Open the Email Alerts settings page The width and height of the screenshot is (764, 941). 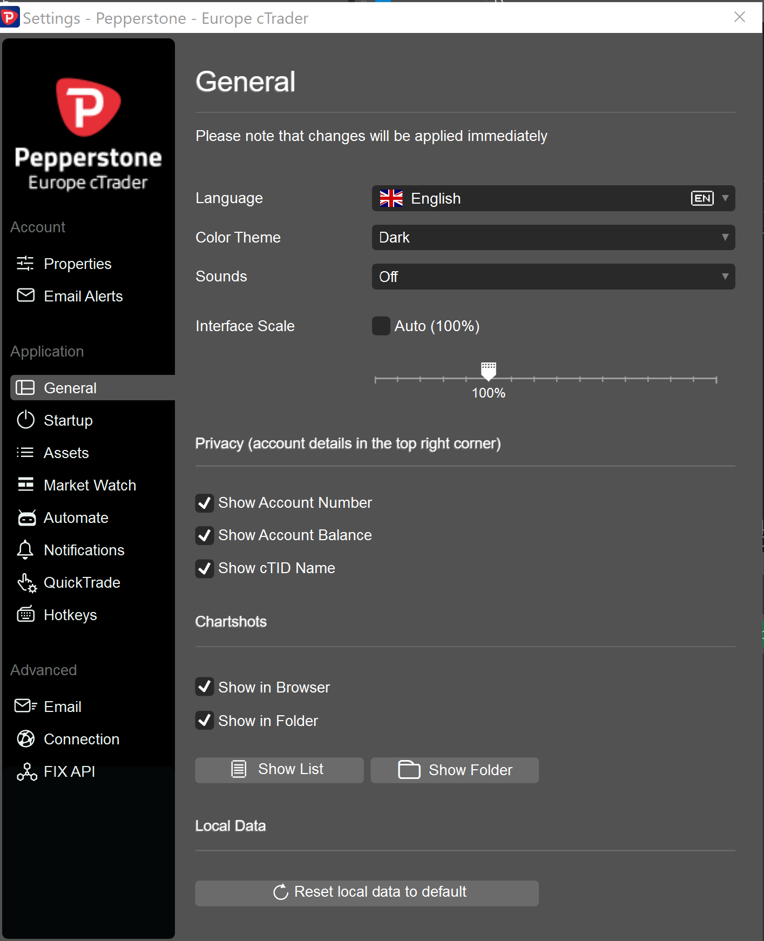point(83,296)
